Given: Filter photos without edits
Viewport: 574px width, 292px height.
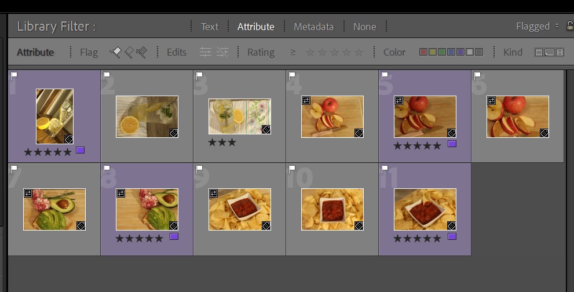Looking at the screenshot, I should pyautogui.click(x=222, y=52).
